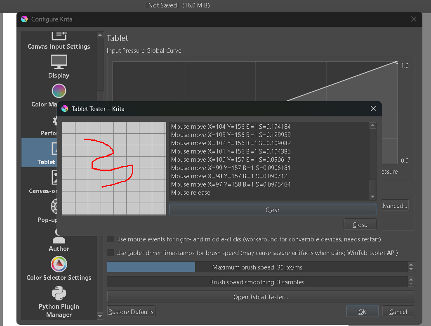
Task: Open Color Management sphere icon
Action: [x=59, y=91]
